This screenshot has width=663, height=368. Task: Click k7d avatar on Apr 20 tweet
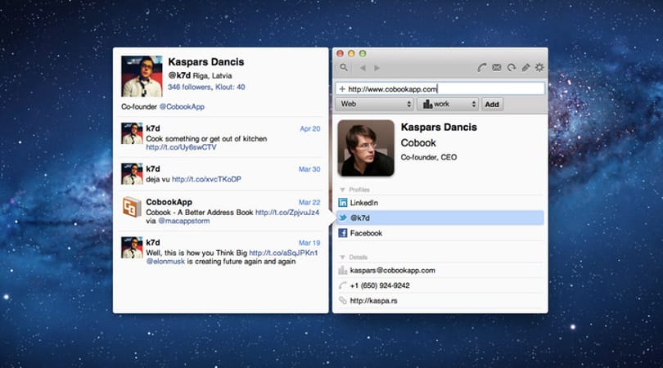[132, 133]
